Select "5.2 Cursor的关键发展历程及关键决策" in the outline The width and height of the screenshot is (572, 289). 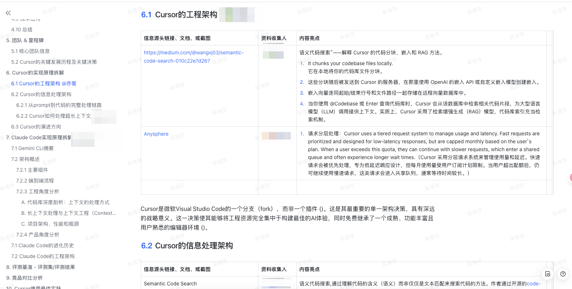coord(54,62)
